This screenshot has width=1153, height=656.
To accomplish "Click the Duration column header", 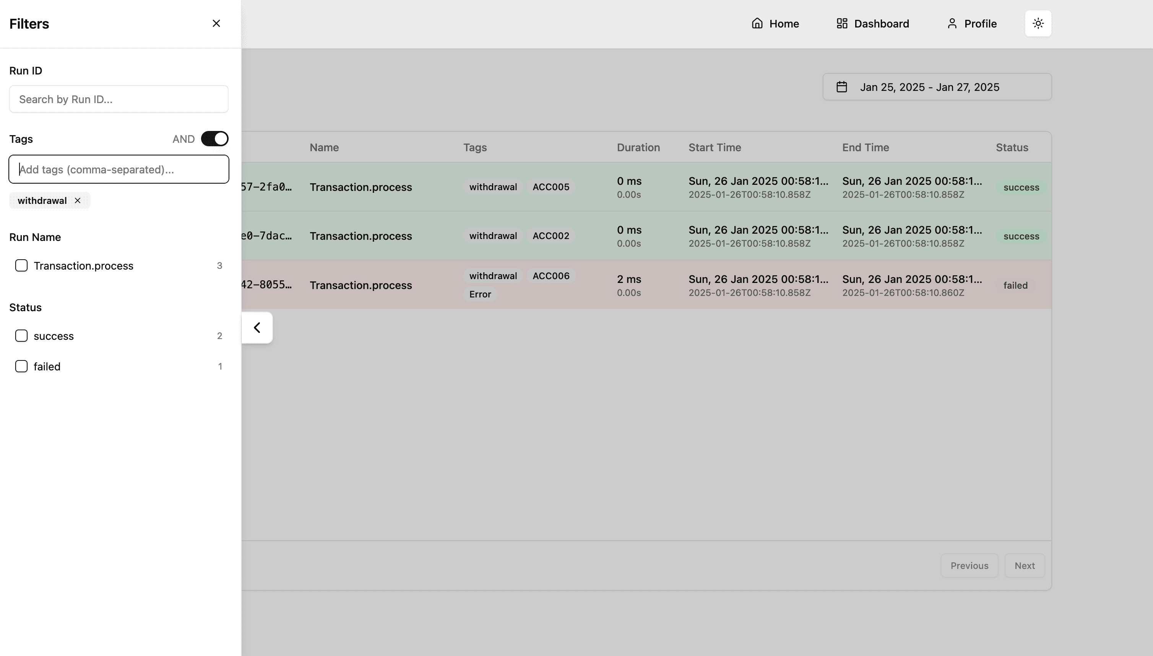I will (638, 147).
